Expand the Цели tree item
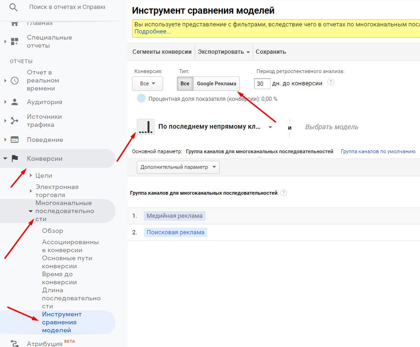The width and height of the screenshot is (420, 347). (31, 175)
